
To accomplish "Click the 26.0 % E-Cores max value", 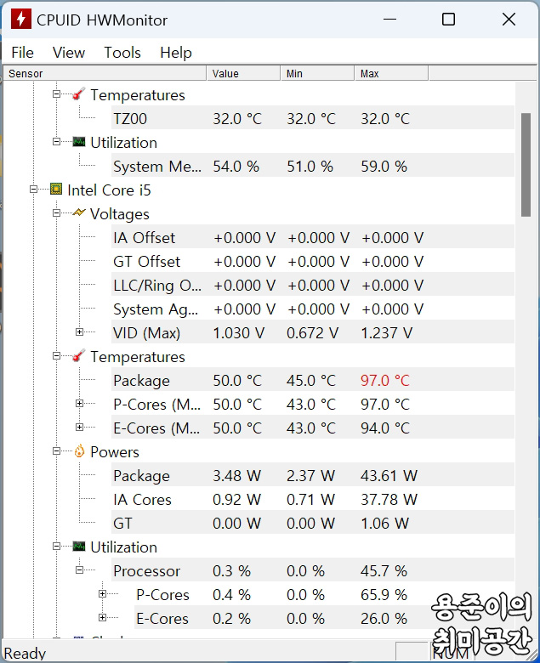I will pos(384,618).
